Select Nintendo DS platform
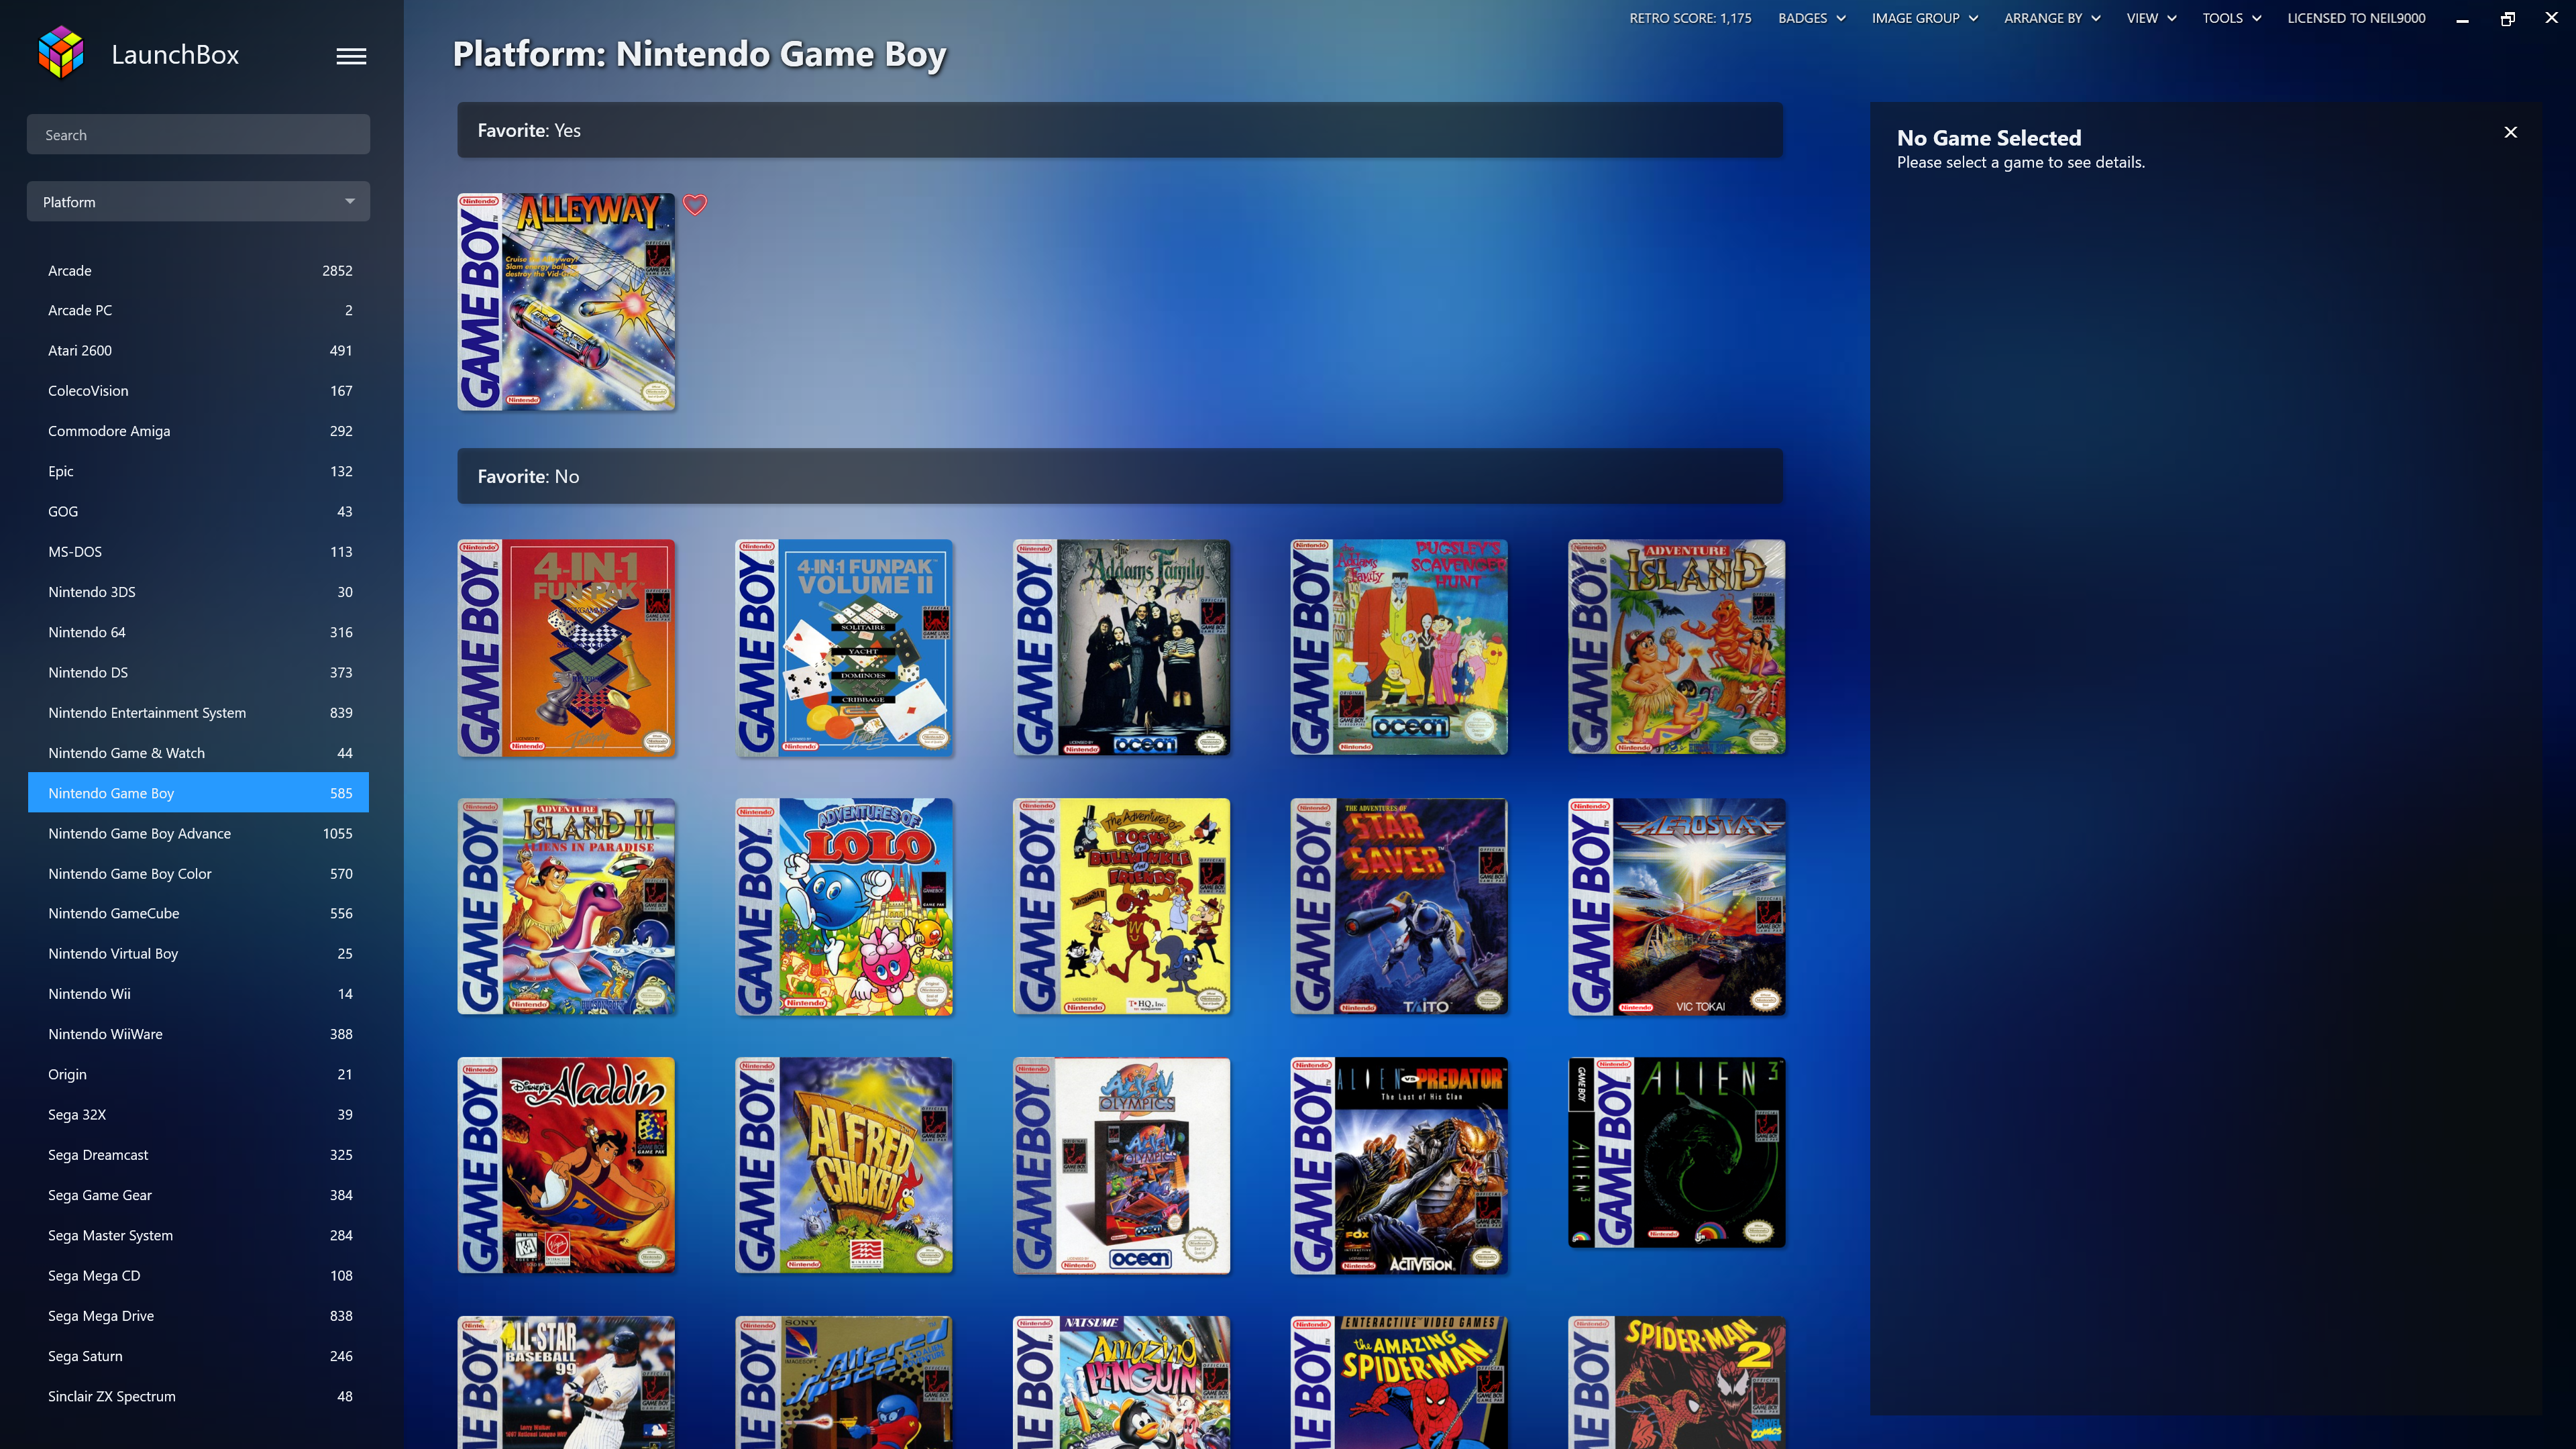This screenshot has height=1449, width=2576. coord(198,672)
